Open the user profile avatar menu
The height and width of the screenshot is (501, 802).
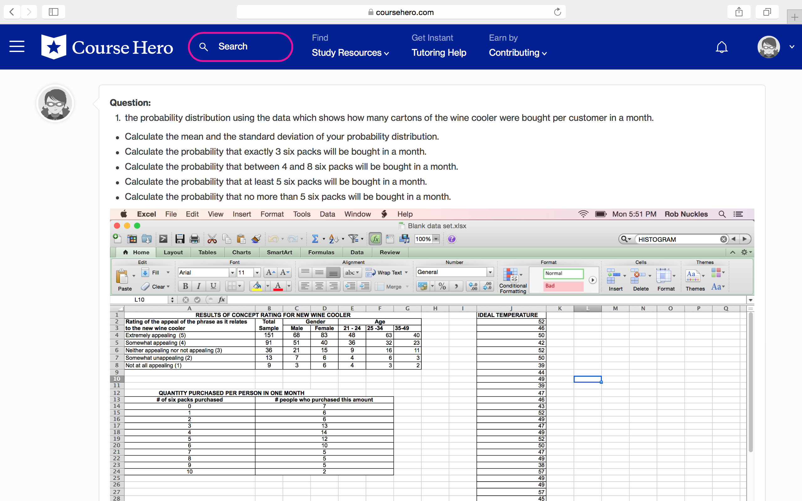768,47
